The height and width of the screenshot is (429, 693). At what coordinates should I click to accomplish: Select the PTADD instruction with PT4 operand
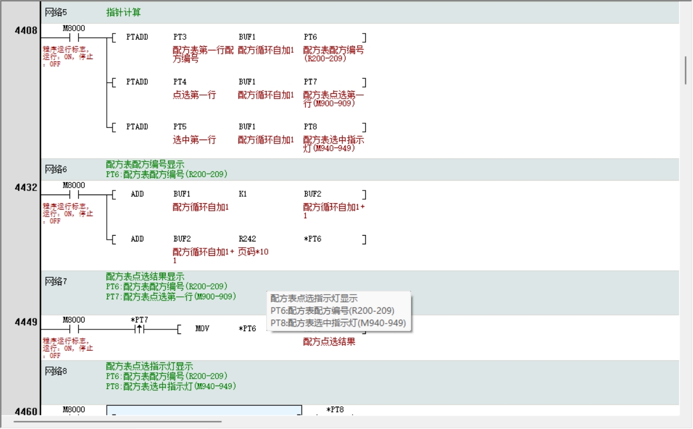click(137, 82)
